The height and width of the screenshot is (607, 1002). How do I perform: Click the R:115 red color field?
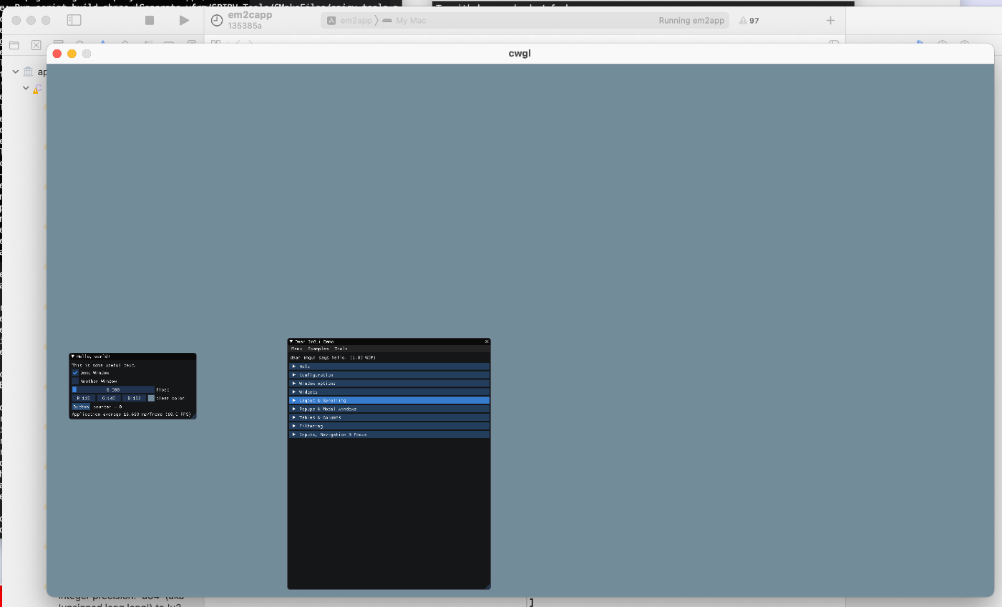[84, 398]
